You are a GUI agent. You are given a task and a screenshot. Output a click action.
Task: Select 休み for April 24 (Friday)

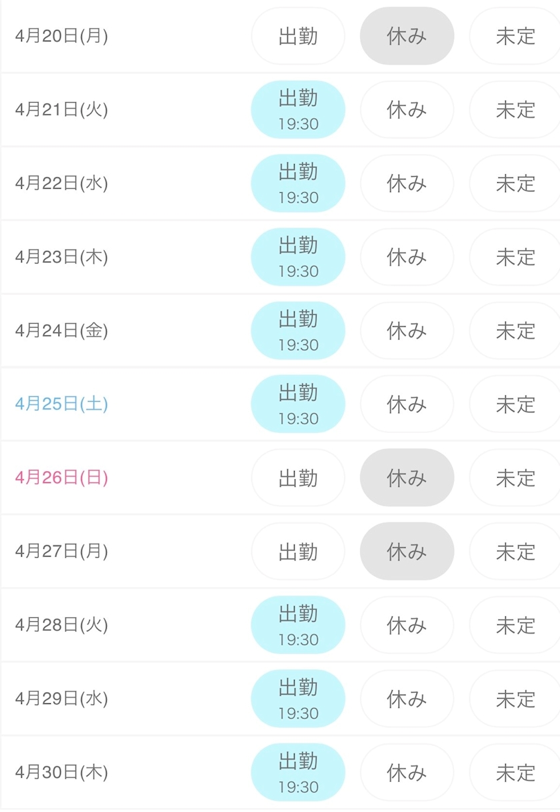(x=407, y=330)
